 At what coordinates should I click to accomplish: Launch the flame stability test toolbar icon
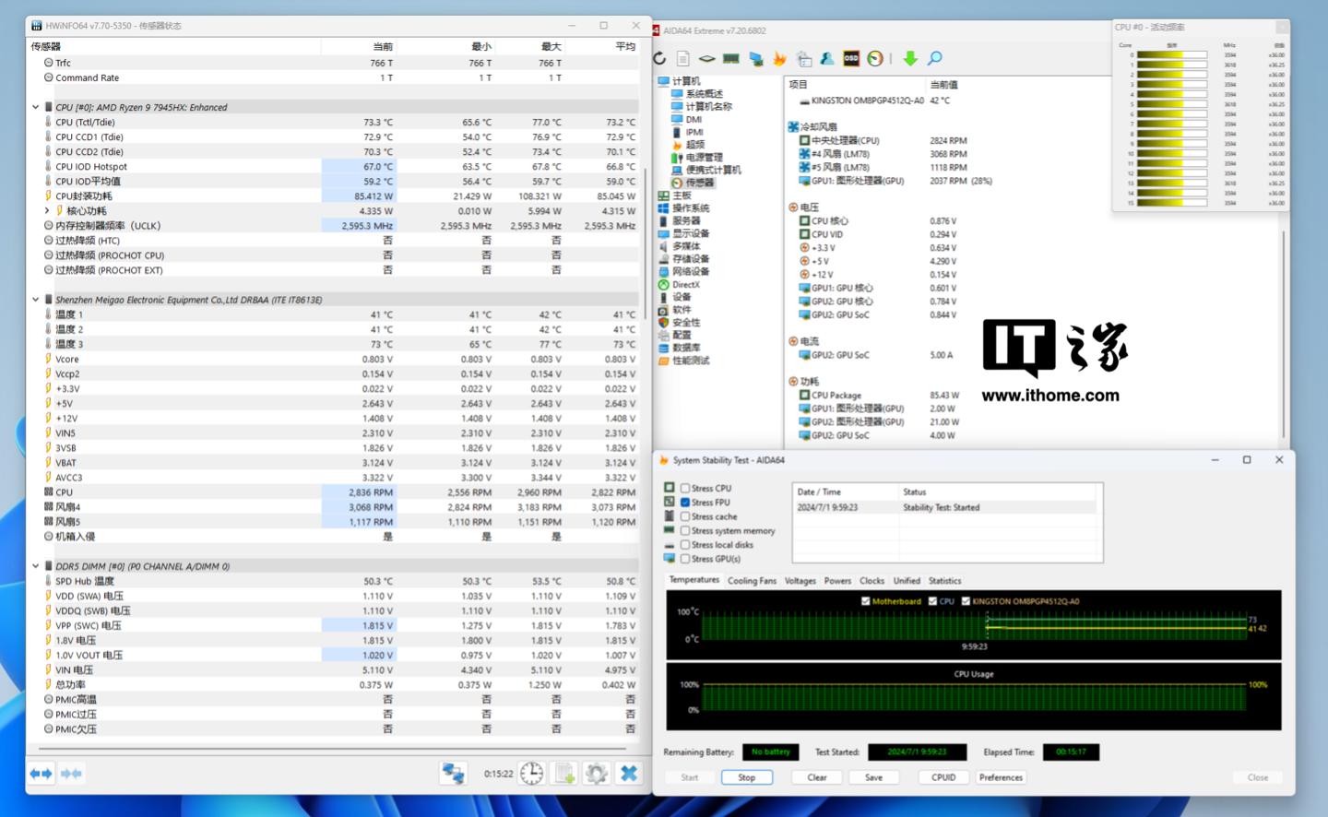pyautogui.click(x=779, y=59)
